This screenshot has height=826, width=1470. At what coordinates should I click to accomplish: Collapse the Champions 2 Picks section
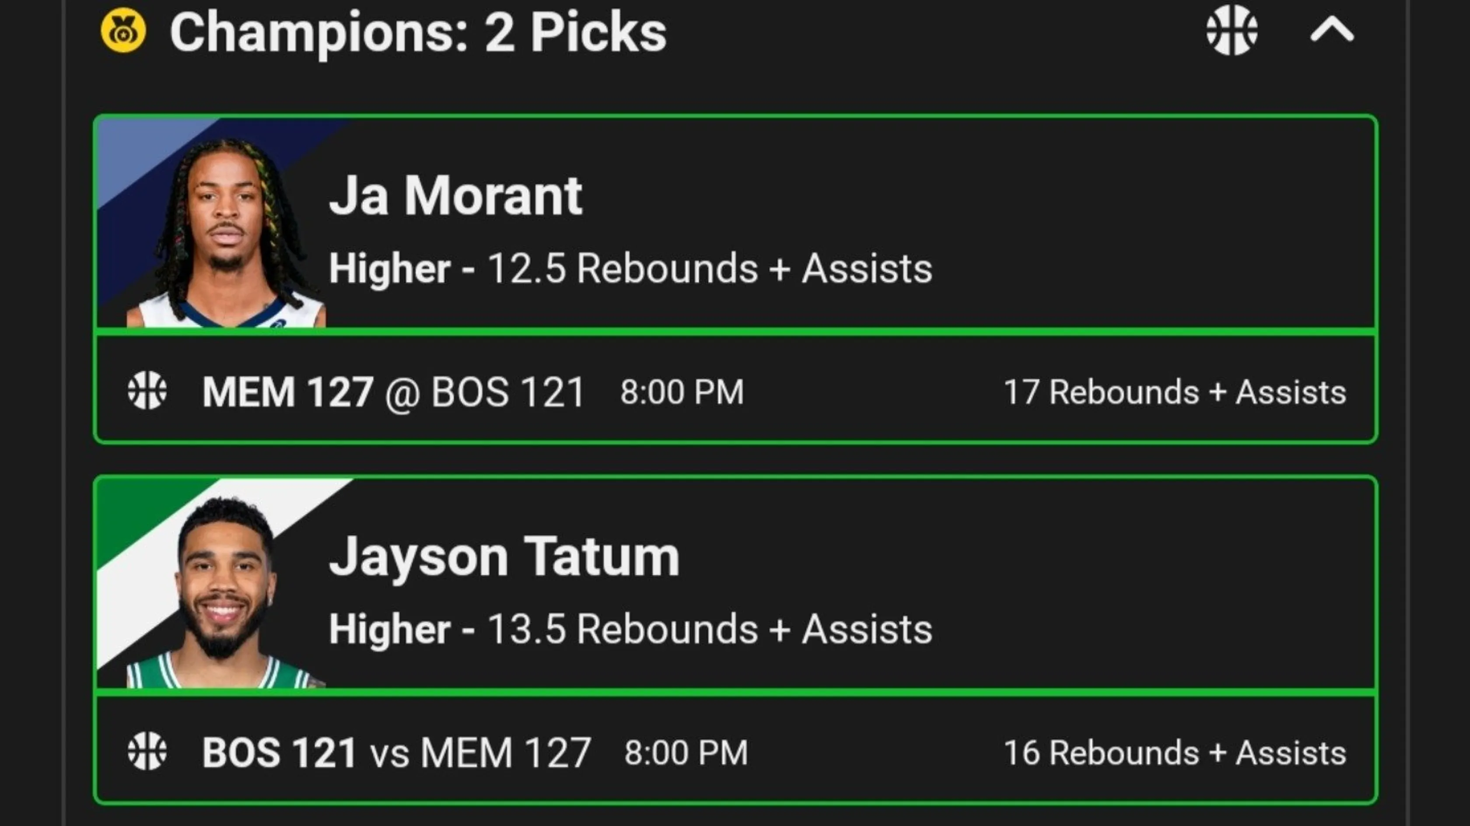1331,30
